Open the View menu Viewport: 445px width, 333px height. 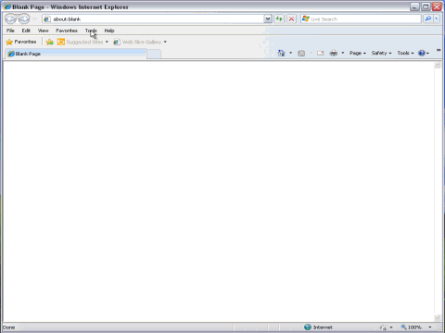point(44,31)
